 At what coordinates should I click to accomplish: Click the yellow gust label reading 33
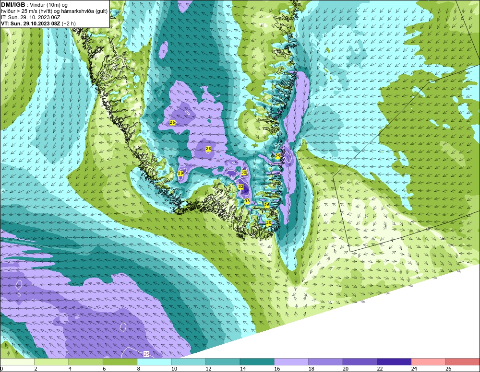click(247, 201)
